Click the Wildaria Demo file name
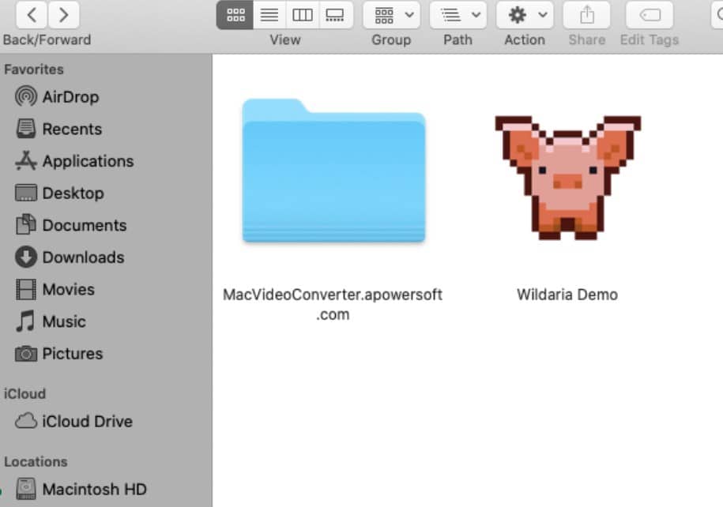 567,295
